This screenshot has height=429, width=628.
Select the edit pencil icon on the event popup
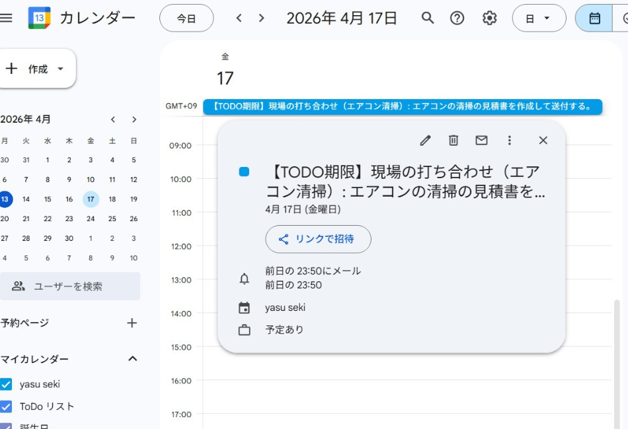click(x=425, y=140)
